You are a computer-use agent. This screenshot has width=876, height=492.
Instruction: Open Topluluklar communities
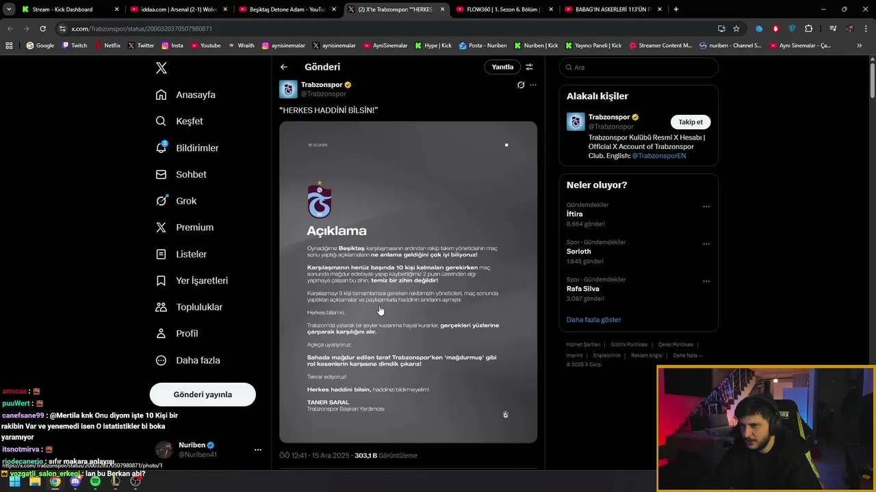[189, 307]
